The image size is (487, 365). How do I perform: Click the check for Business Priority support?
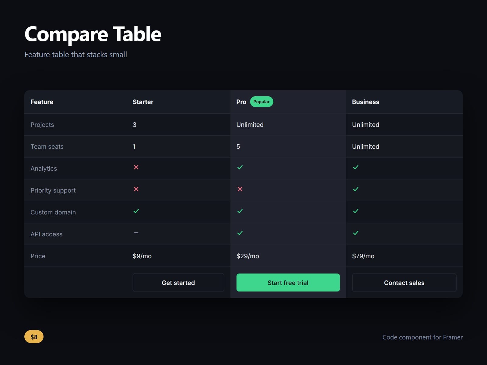[x=356, y=189]
